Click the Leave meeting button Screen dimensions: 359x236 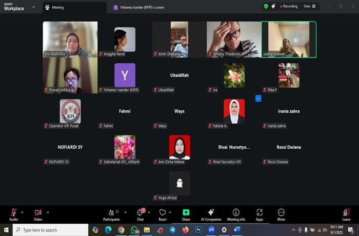coord(346,213)
